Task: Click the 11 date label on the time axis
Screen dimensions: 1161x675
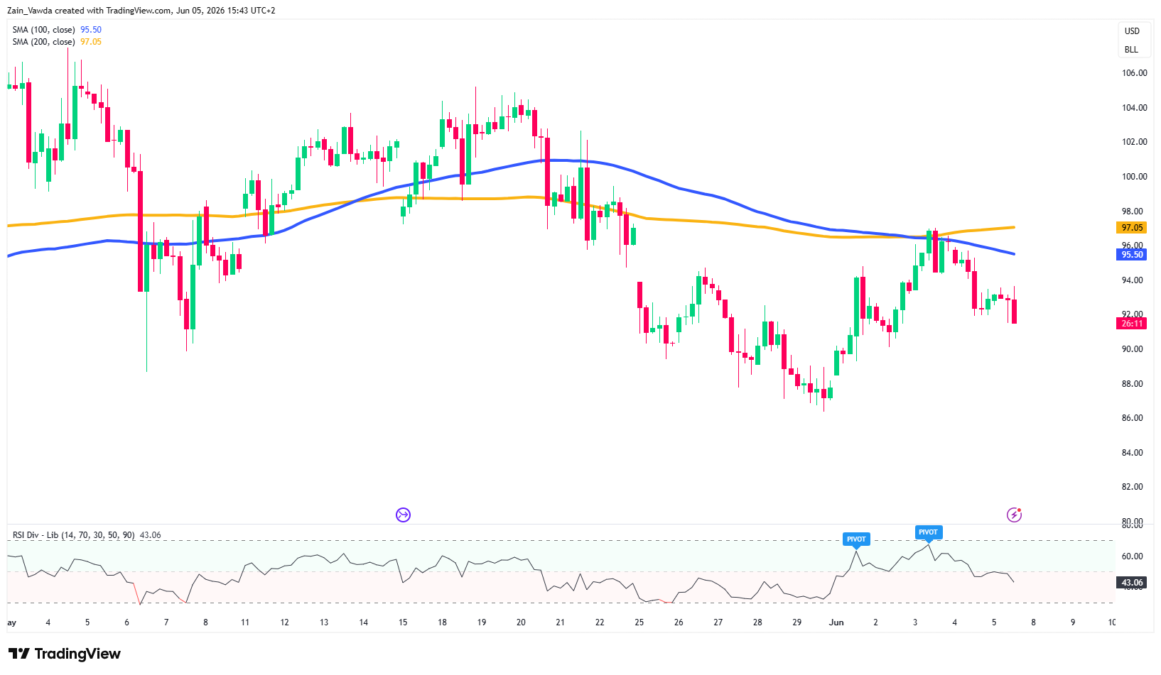Action: 245,622
